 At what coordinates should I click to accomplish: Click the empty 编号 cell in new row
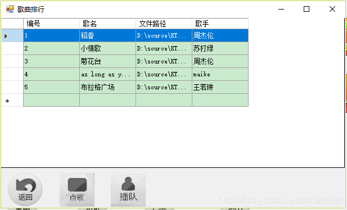(51, 100)
